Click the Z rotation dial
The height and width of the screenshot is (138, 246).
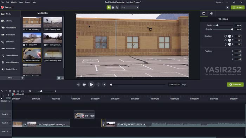pos(229,36)
